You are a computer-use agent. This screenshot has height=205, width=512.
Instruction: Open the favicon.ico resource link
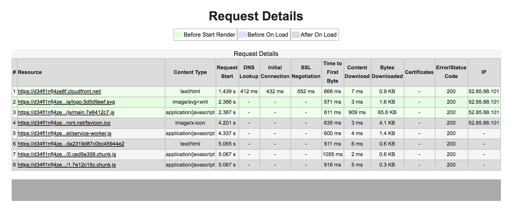[x=64, y=123]
